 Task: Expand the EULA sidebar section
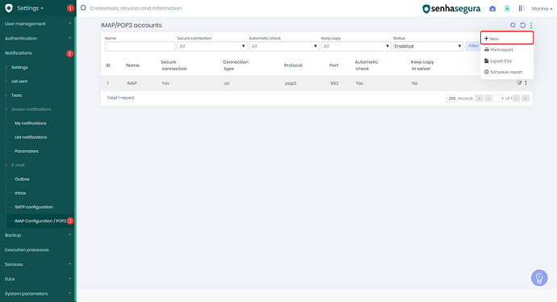(38, 279)
